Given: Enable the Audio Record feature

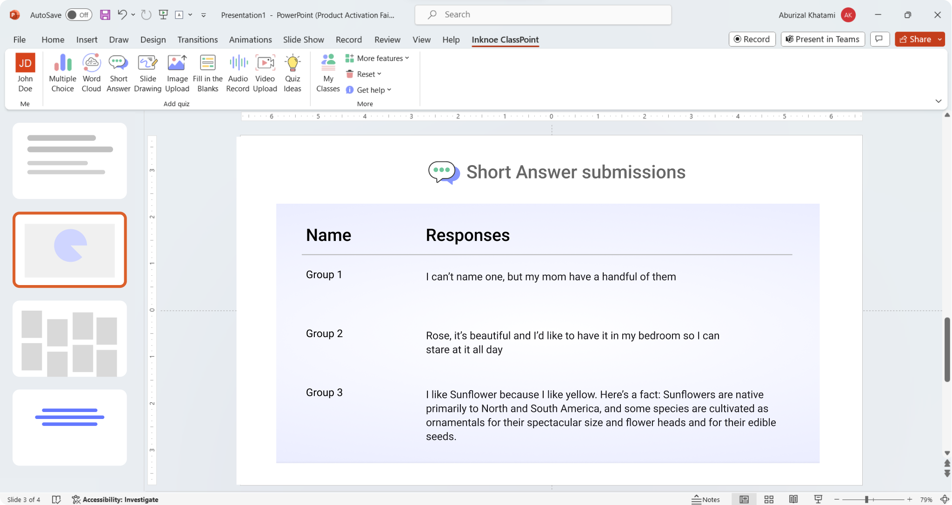Looking at the screenshot, I should [237, 72].
